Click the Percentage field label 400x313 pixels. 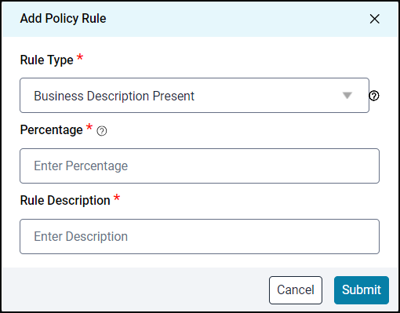52,130
